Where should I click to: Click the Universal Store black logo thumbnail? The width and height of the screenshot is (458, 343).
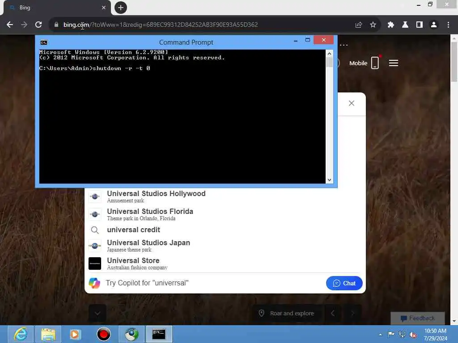coord(95,264)
